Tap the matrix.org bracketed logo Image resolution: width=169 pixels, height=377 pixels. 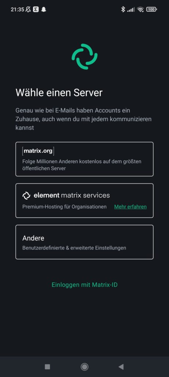point(38,151)
